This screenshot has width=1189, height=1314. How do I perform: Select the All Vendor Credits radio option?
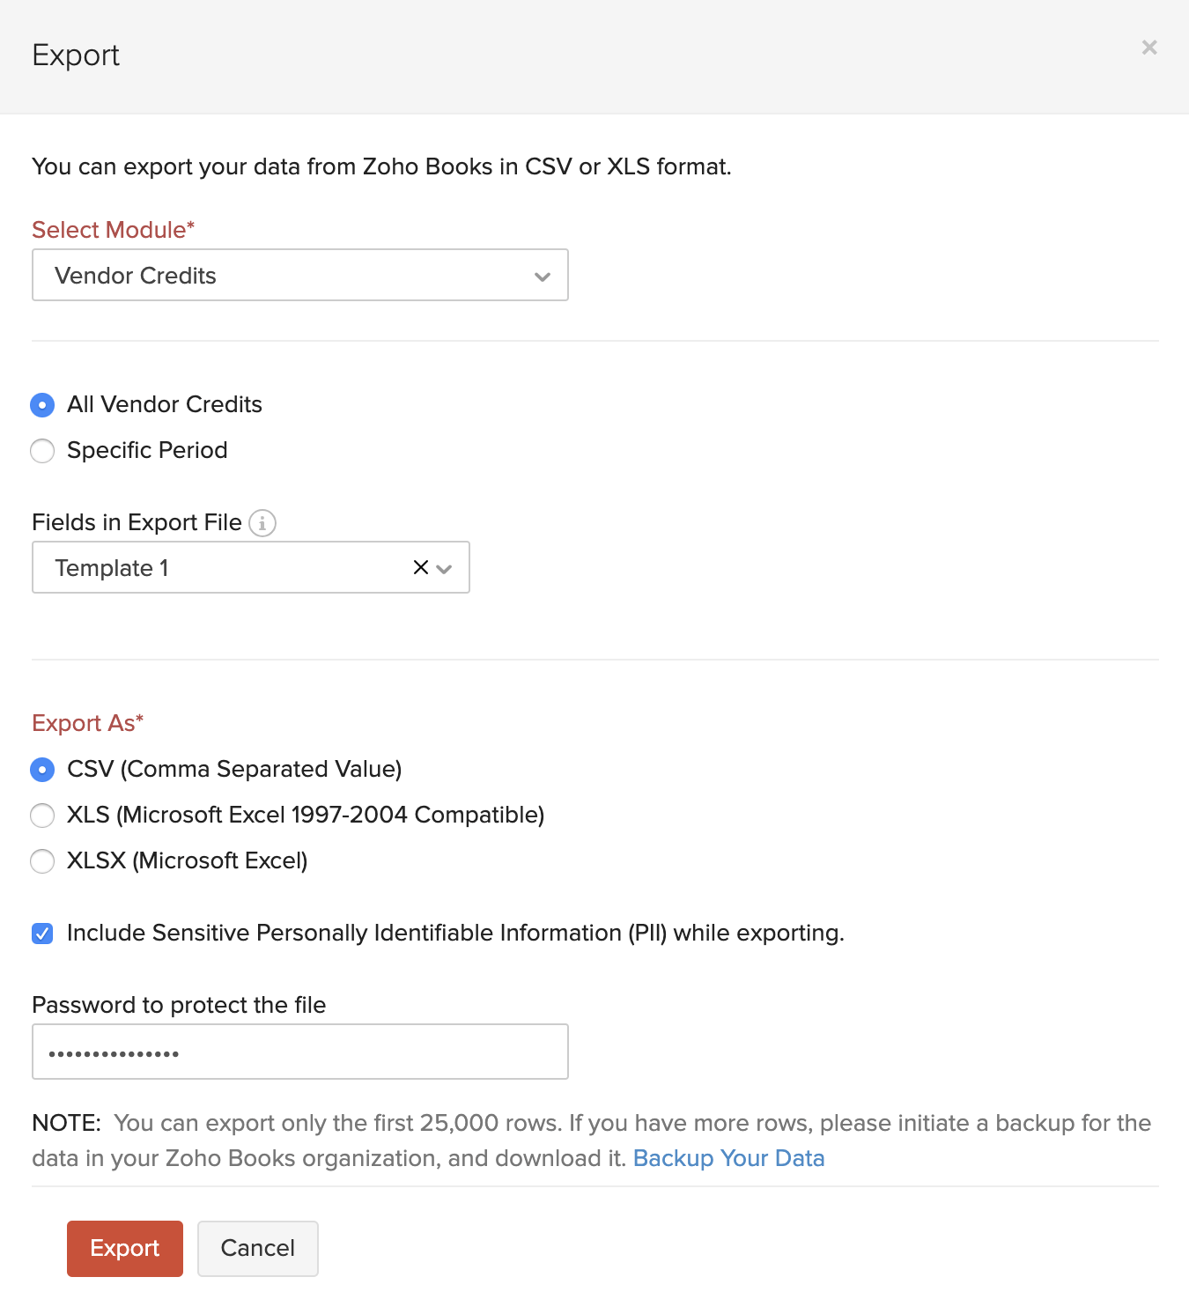tap(42, 405)
